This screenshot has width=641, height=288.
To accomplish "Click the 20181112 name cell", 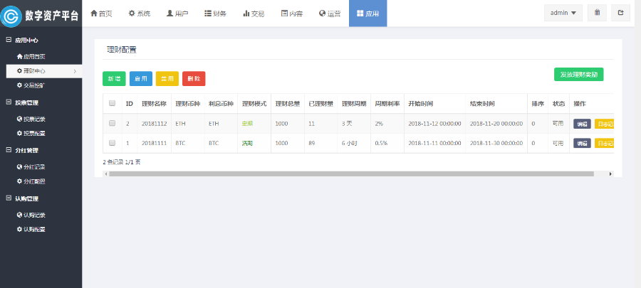I will pyautogui.click(x=154, y=124).
